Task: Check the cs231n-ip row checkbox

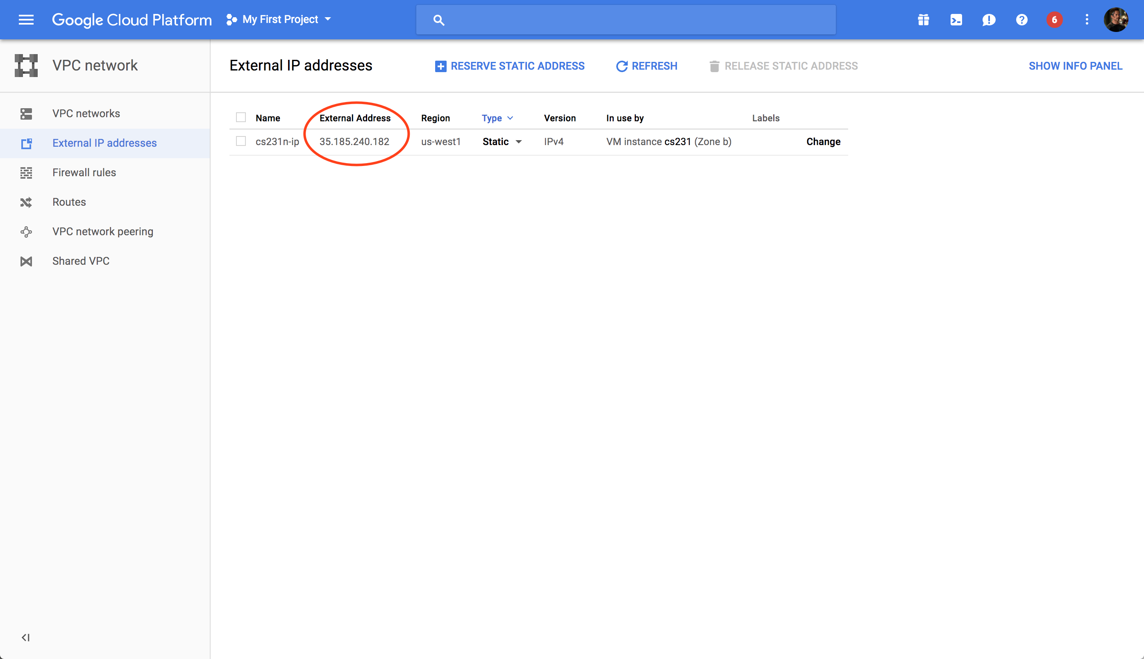Action: 241,141
